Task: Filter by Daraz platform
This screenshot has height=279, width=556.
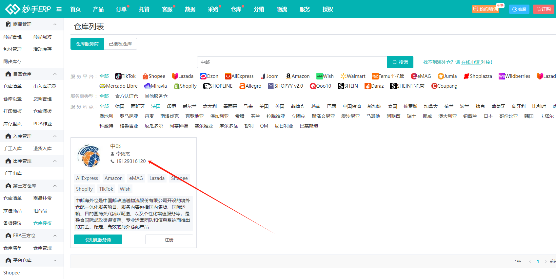Action: pyautogui.click(x=374, y=86)
